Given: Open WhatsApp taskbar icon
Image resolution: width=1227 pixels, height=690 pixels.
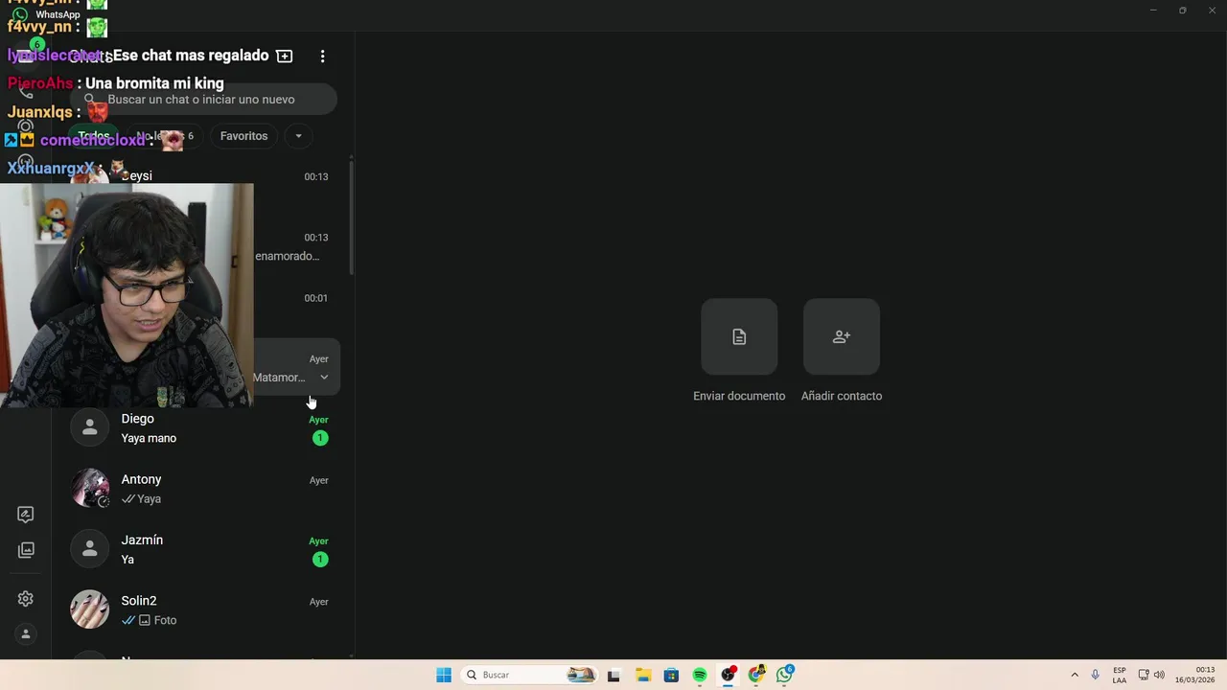Looking at the screenshot, I should [x=785, y=675].
